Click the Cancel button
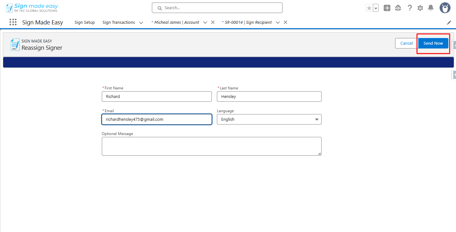This screenshot has height=232, width=456. point(407,43)
